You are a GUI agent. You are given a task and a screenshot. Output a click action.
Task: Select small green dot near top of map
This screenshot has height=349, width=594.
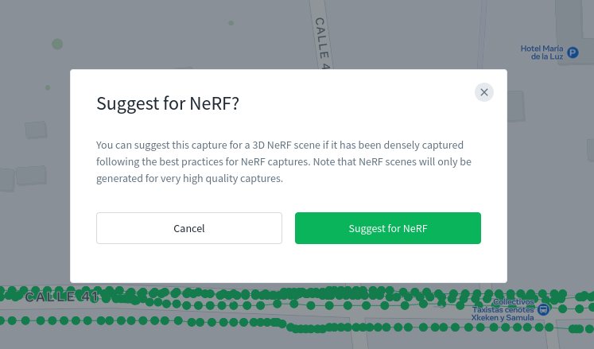point(231,23)
